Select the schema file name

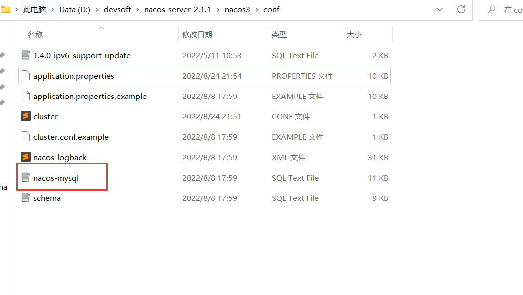point(47,198)
